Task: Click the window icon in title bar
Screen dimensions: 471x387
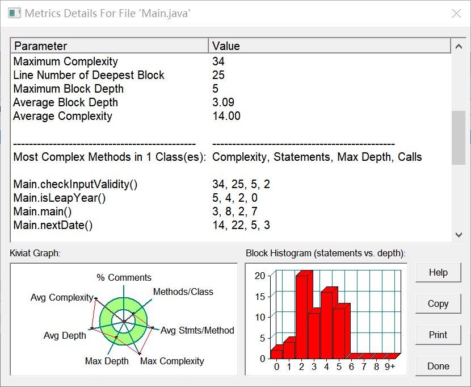Action: [x=14, y=13]
